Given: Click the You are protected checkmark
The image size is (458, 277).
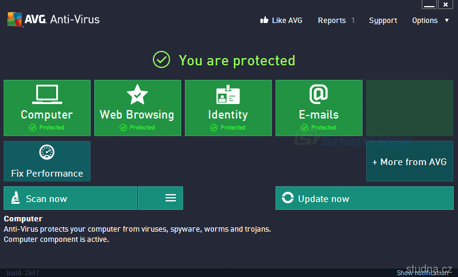Looking at the screenshot, I should click(x=161, y=60).
